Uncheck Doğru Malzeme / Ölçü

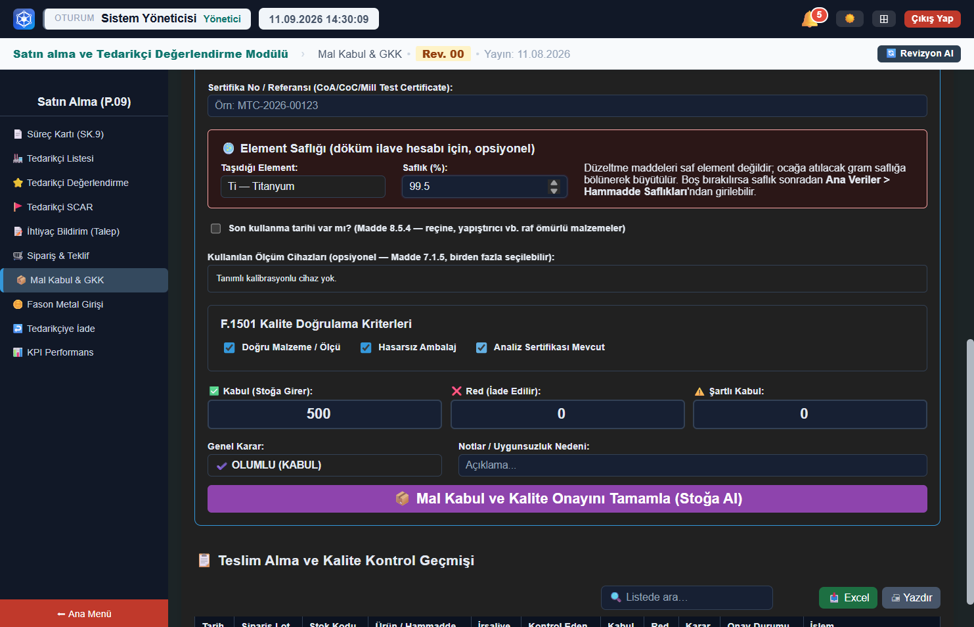coord(229,348)
